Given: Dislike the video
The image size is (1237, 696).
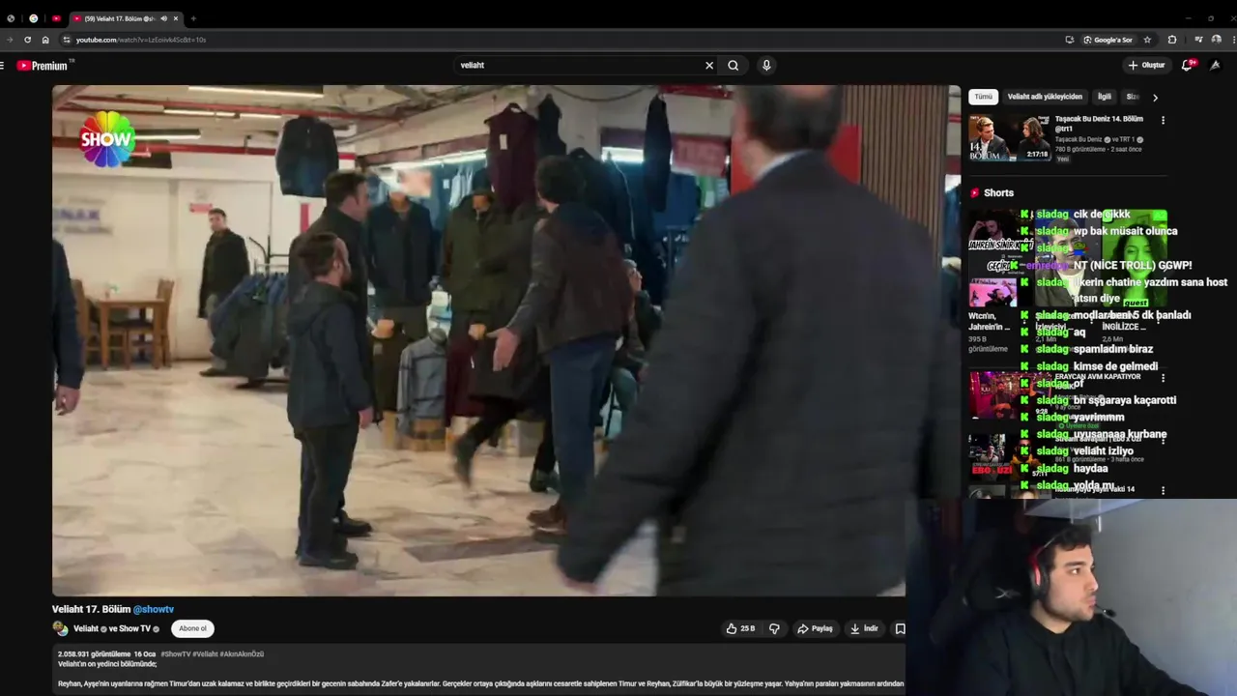Looking at the screenshot, I should click(774, 628).
